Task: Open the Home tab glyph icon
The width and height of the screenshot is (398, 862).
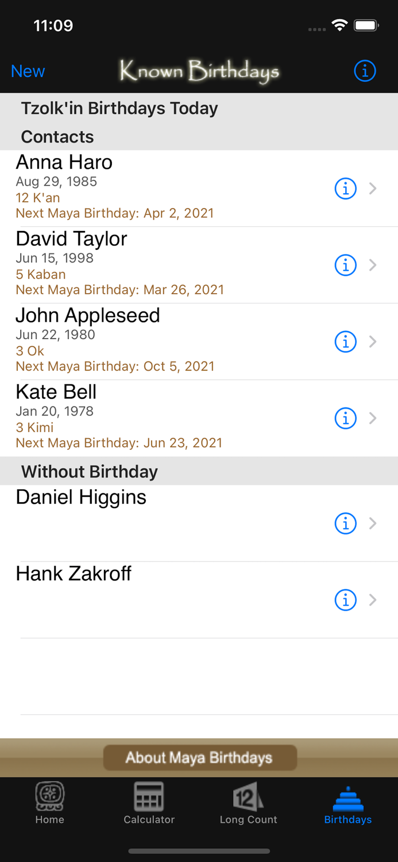Action: 50,796
